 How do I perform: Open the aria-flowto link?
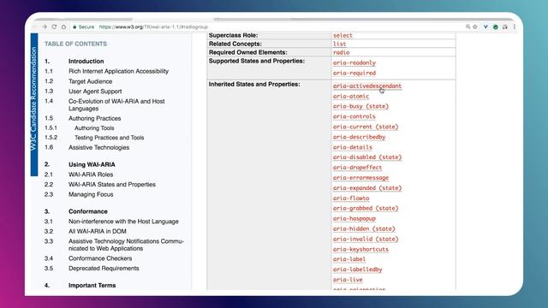tap(351, 198)
